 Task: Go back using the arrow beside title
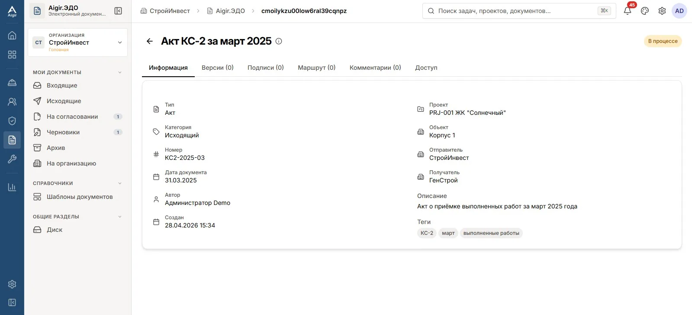[150, 41]
